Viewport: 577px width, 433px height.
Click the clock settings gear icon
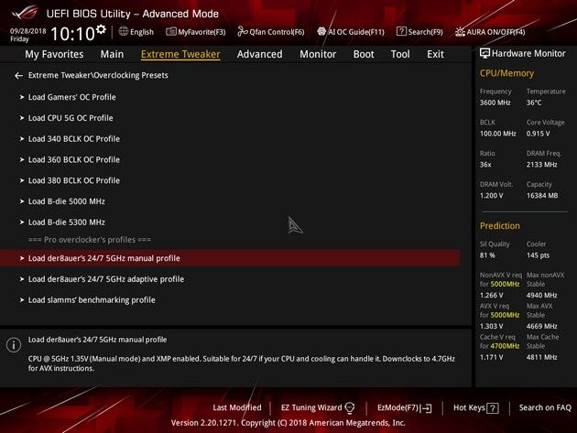click(x=101, y=29)
